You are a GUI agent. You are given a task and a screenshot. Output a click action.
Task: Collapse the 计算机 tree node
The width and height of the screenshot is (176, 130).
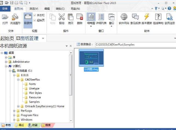pos(6,66)
